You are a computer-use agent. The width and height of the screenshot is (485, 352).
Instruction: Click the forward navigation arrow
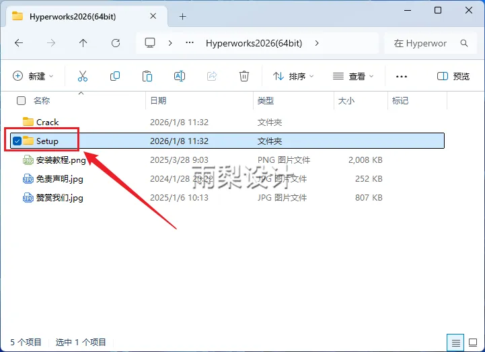50,42
